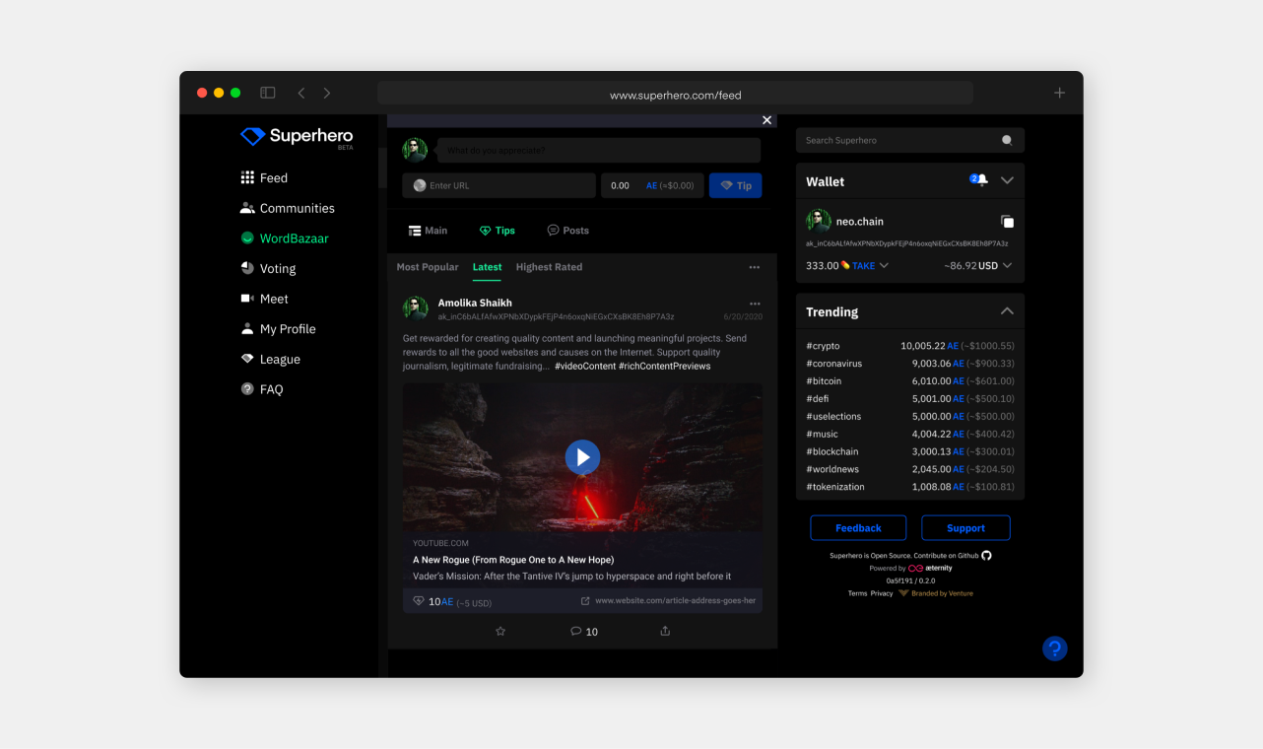Switch to the Posts tab

[x=567, y=231]
